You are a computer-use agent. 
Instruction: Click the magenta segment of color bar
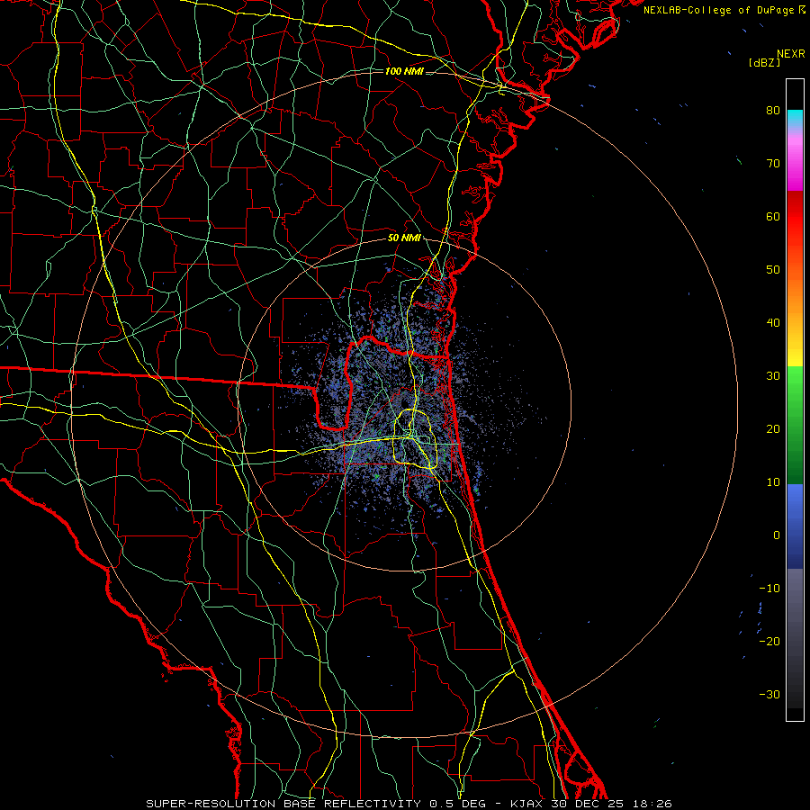click(795, 166)
